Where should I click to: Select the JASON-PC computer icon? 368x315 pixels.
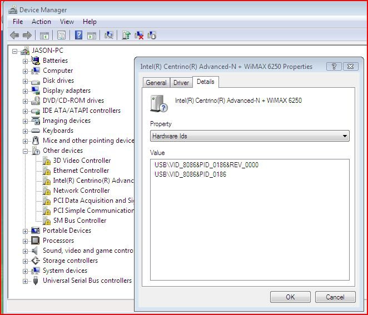click(25, 51)
